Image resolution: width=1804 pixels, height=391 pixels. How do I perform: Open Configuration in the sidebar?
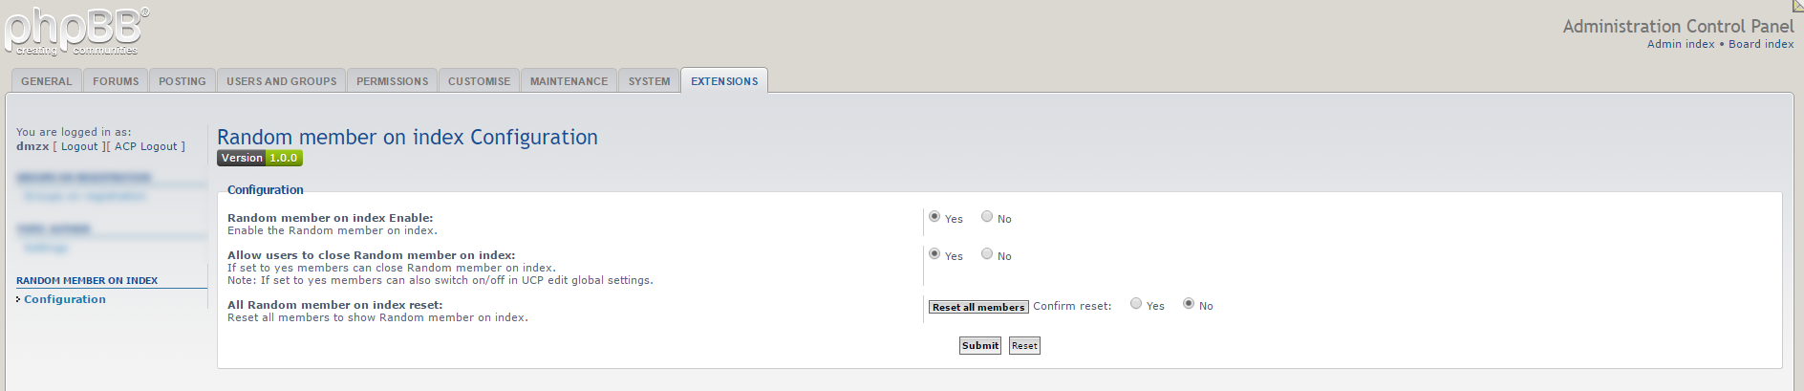pyautogui.click(x=65, y=299)
